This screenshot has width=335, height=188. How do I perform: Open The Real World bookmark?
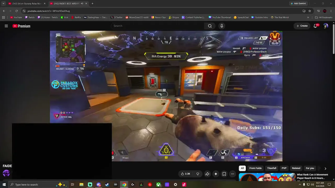point(280,17)
